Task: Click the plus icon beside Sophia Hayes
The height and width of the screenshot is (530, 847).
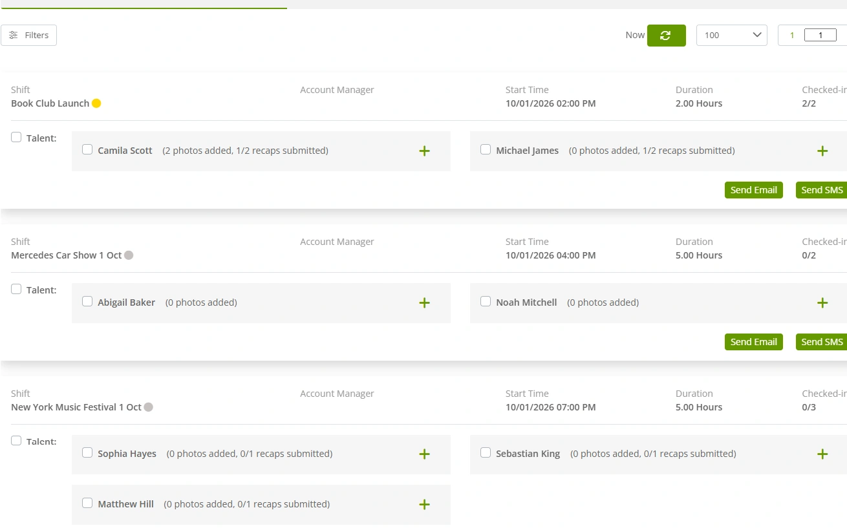Action: (x=424, y=454)
